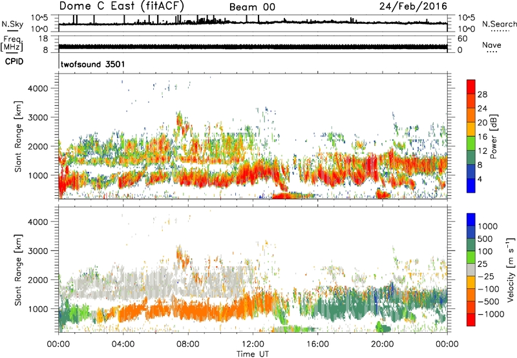The image size is (517, 358).
Task: Click the '08:00' time tick label
Action: [188, 344]
